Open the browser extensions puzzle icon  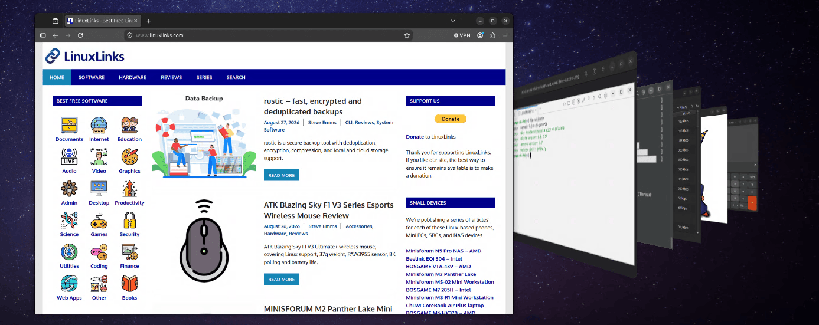(x=492, y=35)
